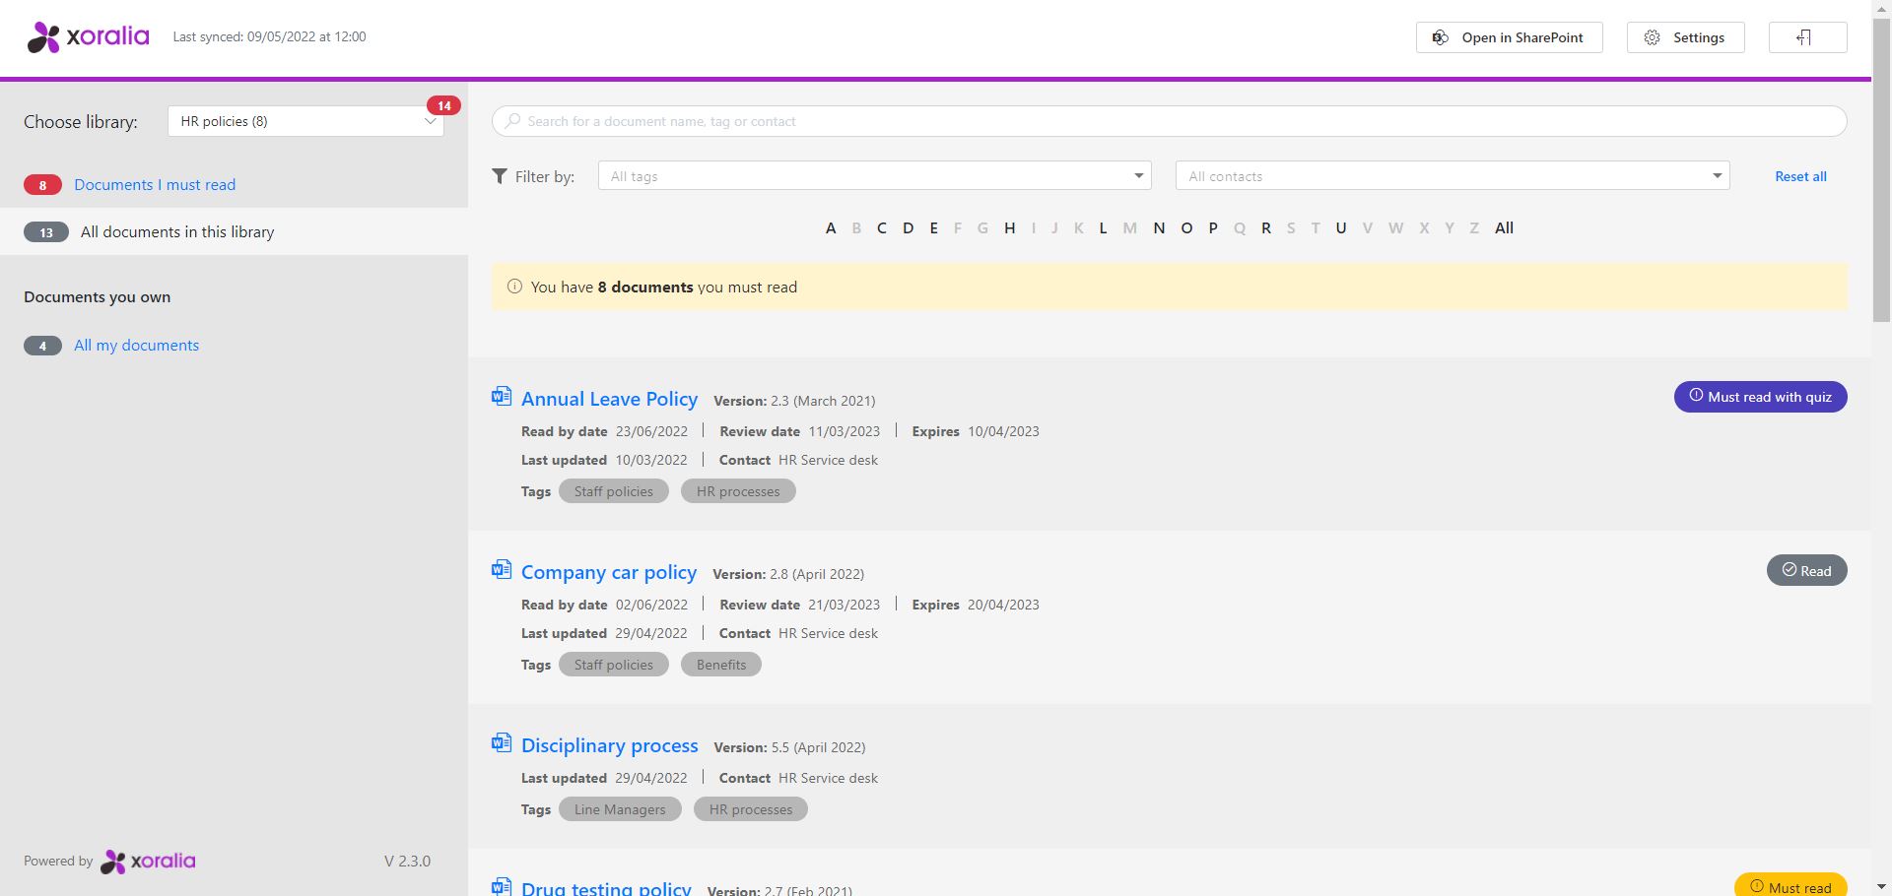This screenshot has width=1892, height=896.
Task: Click the SharePoint icon in Open in SharePoint button
Action: click(x=1440, y=37)
